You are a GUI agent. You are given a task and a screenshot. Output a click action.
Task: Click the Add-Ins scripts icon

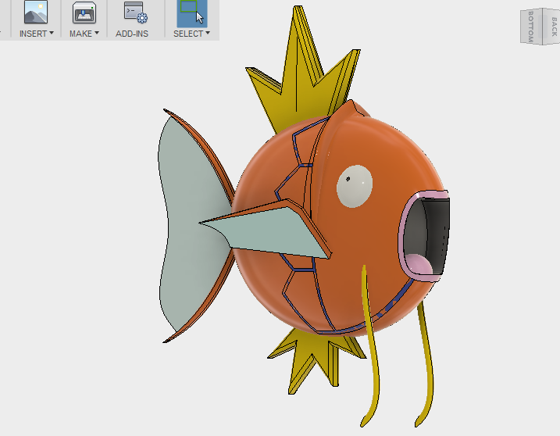[x=135, y=13]
